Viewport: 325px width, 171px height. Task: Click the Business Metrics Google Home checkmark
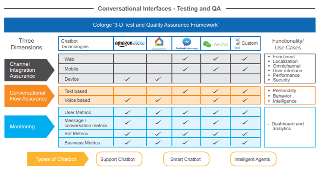(x=157, y=143)
